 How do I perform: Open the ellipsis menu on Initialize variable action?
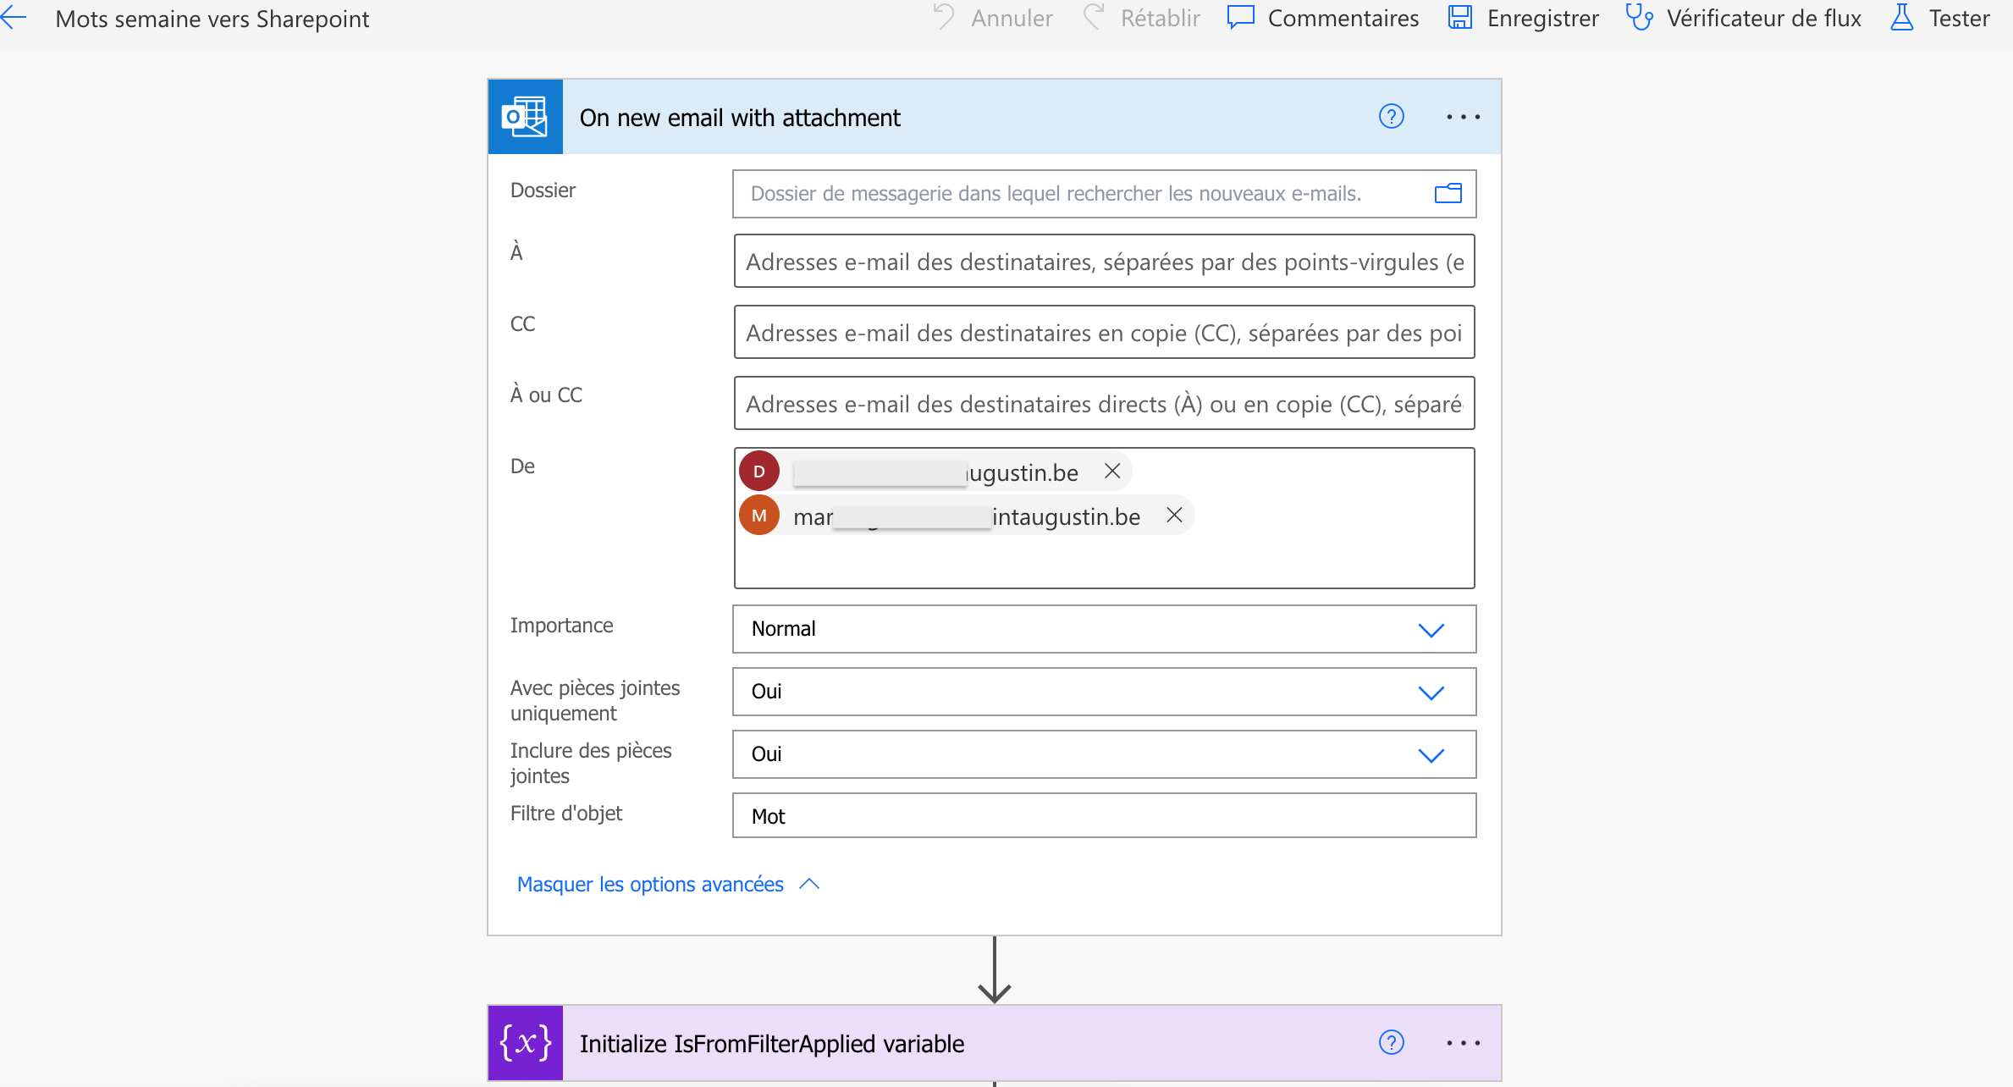tap(1463, 1042)
